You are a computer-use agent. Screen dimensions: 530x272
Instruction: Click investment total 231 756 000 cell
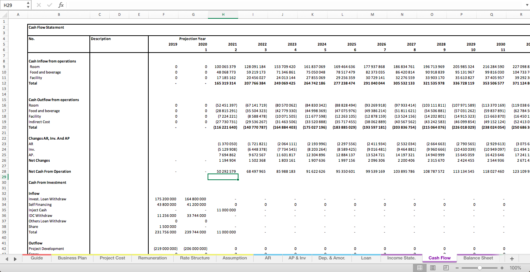click(x=166, y=232)
